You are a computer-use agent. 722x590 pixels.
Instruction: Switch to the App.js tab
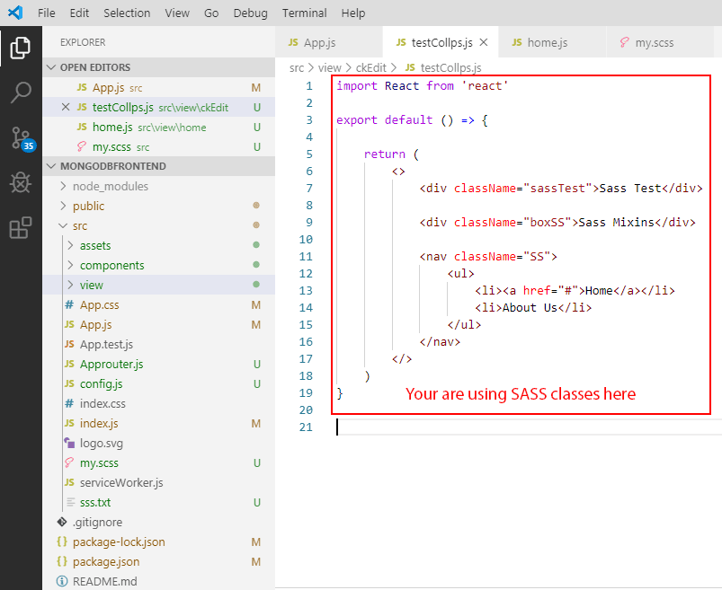(x=320, y=42)
